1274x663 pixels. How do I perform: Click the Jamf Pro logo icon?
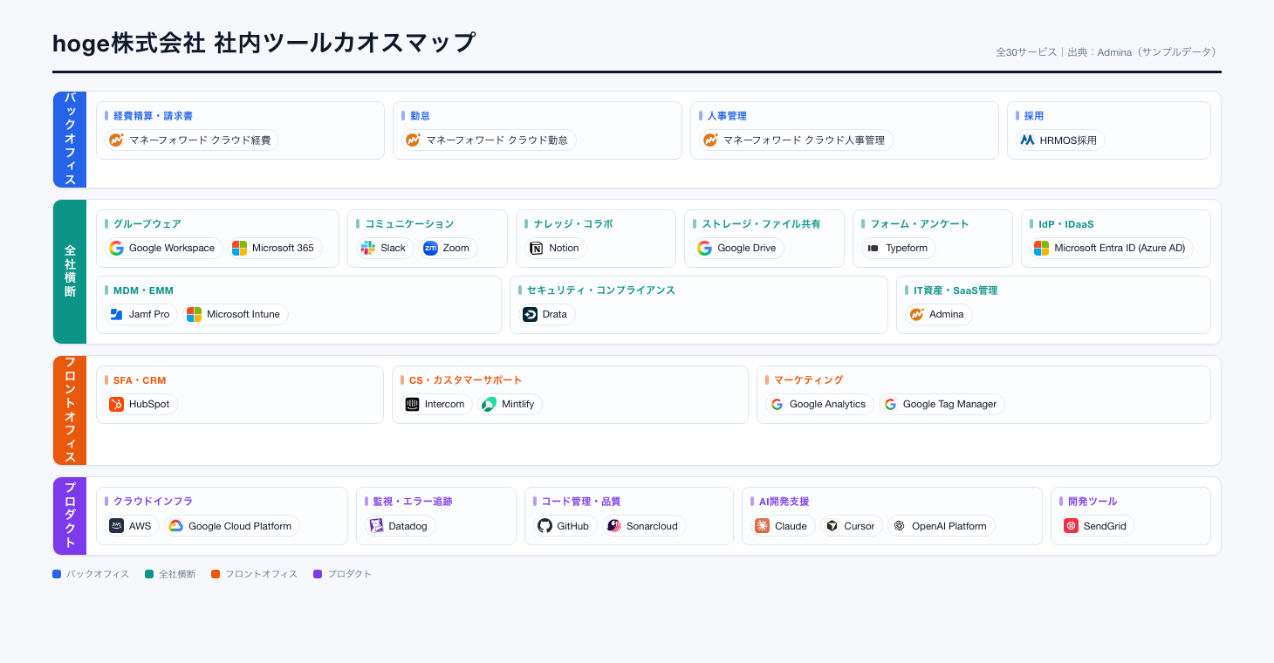tap(116, 314)
